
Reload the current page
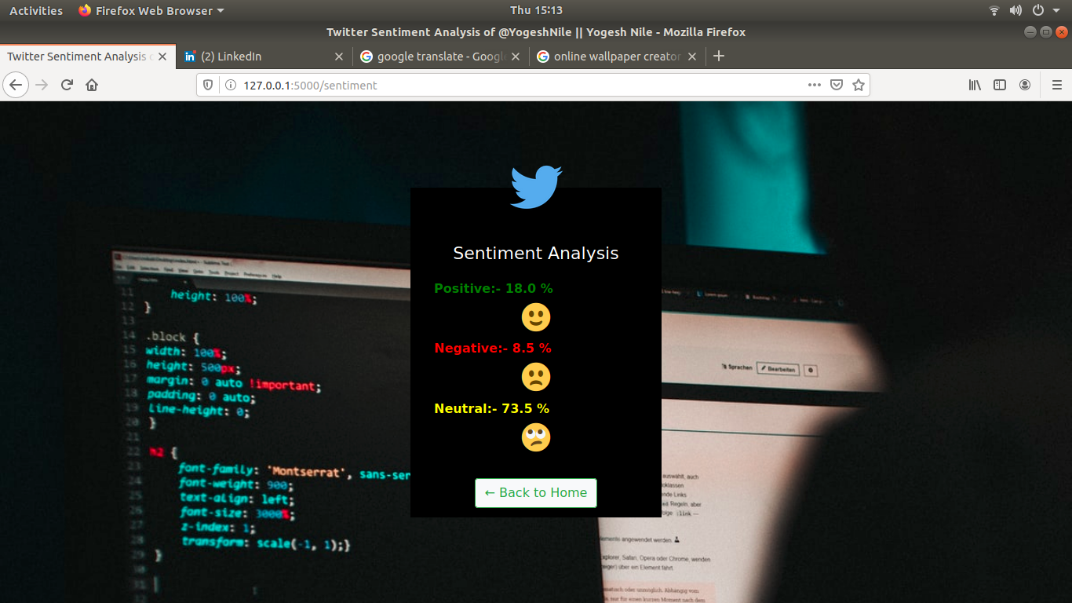pos(67,85)
